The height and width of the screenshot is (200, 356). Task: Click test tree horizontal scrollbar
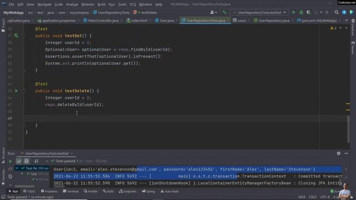25,187
